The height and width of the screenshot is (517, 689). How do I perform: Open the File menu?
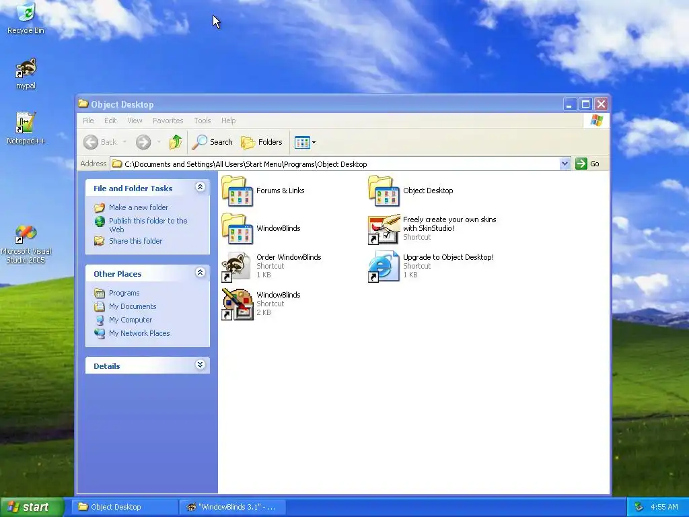point(88,120)
